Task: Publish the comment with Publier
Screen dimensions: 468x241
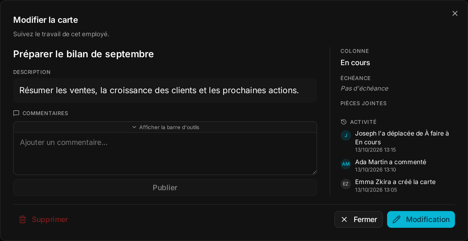Action: [165, 188]
